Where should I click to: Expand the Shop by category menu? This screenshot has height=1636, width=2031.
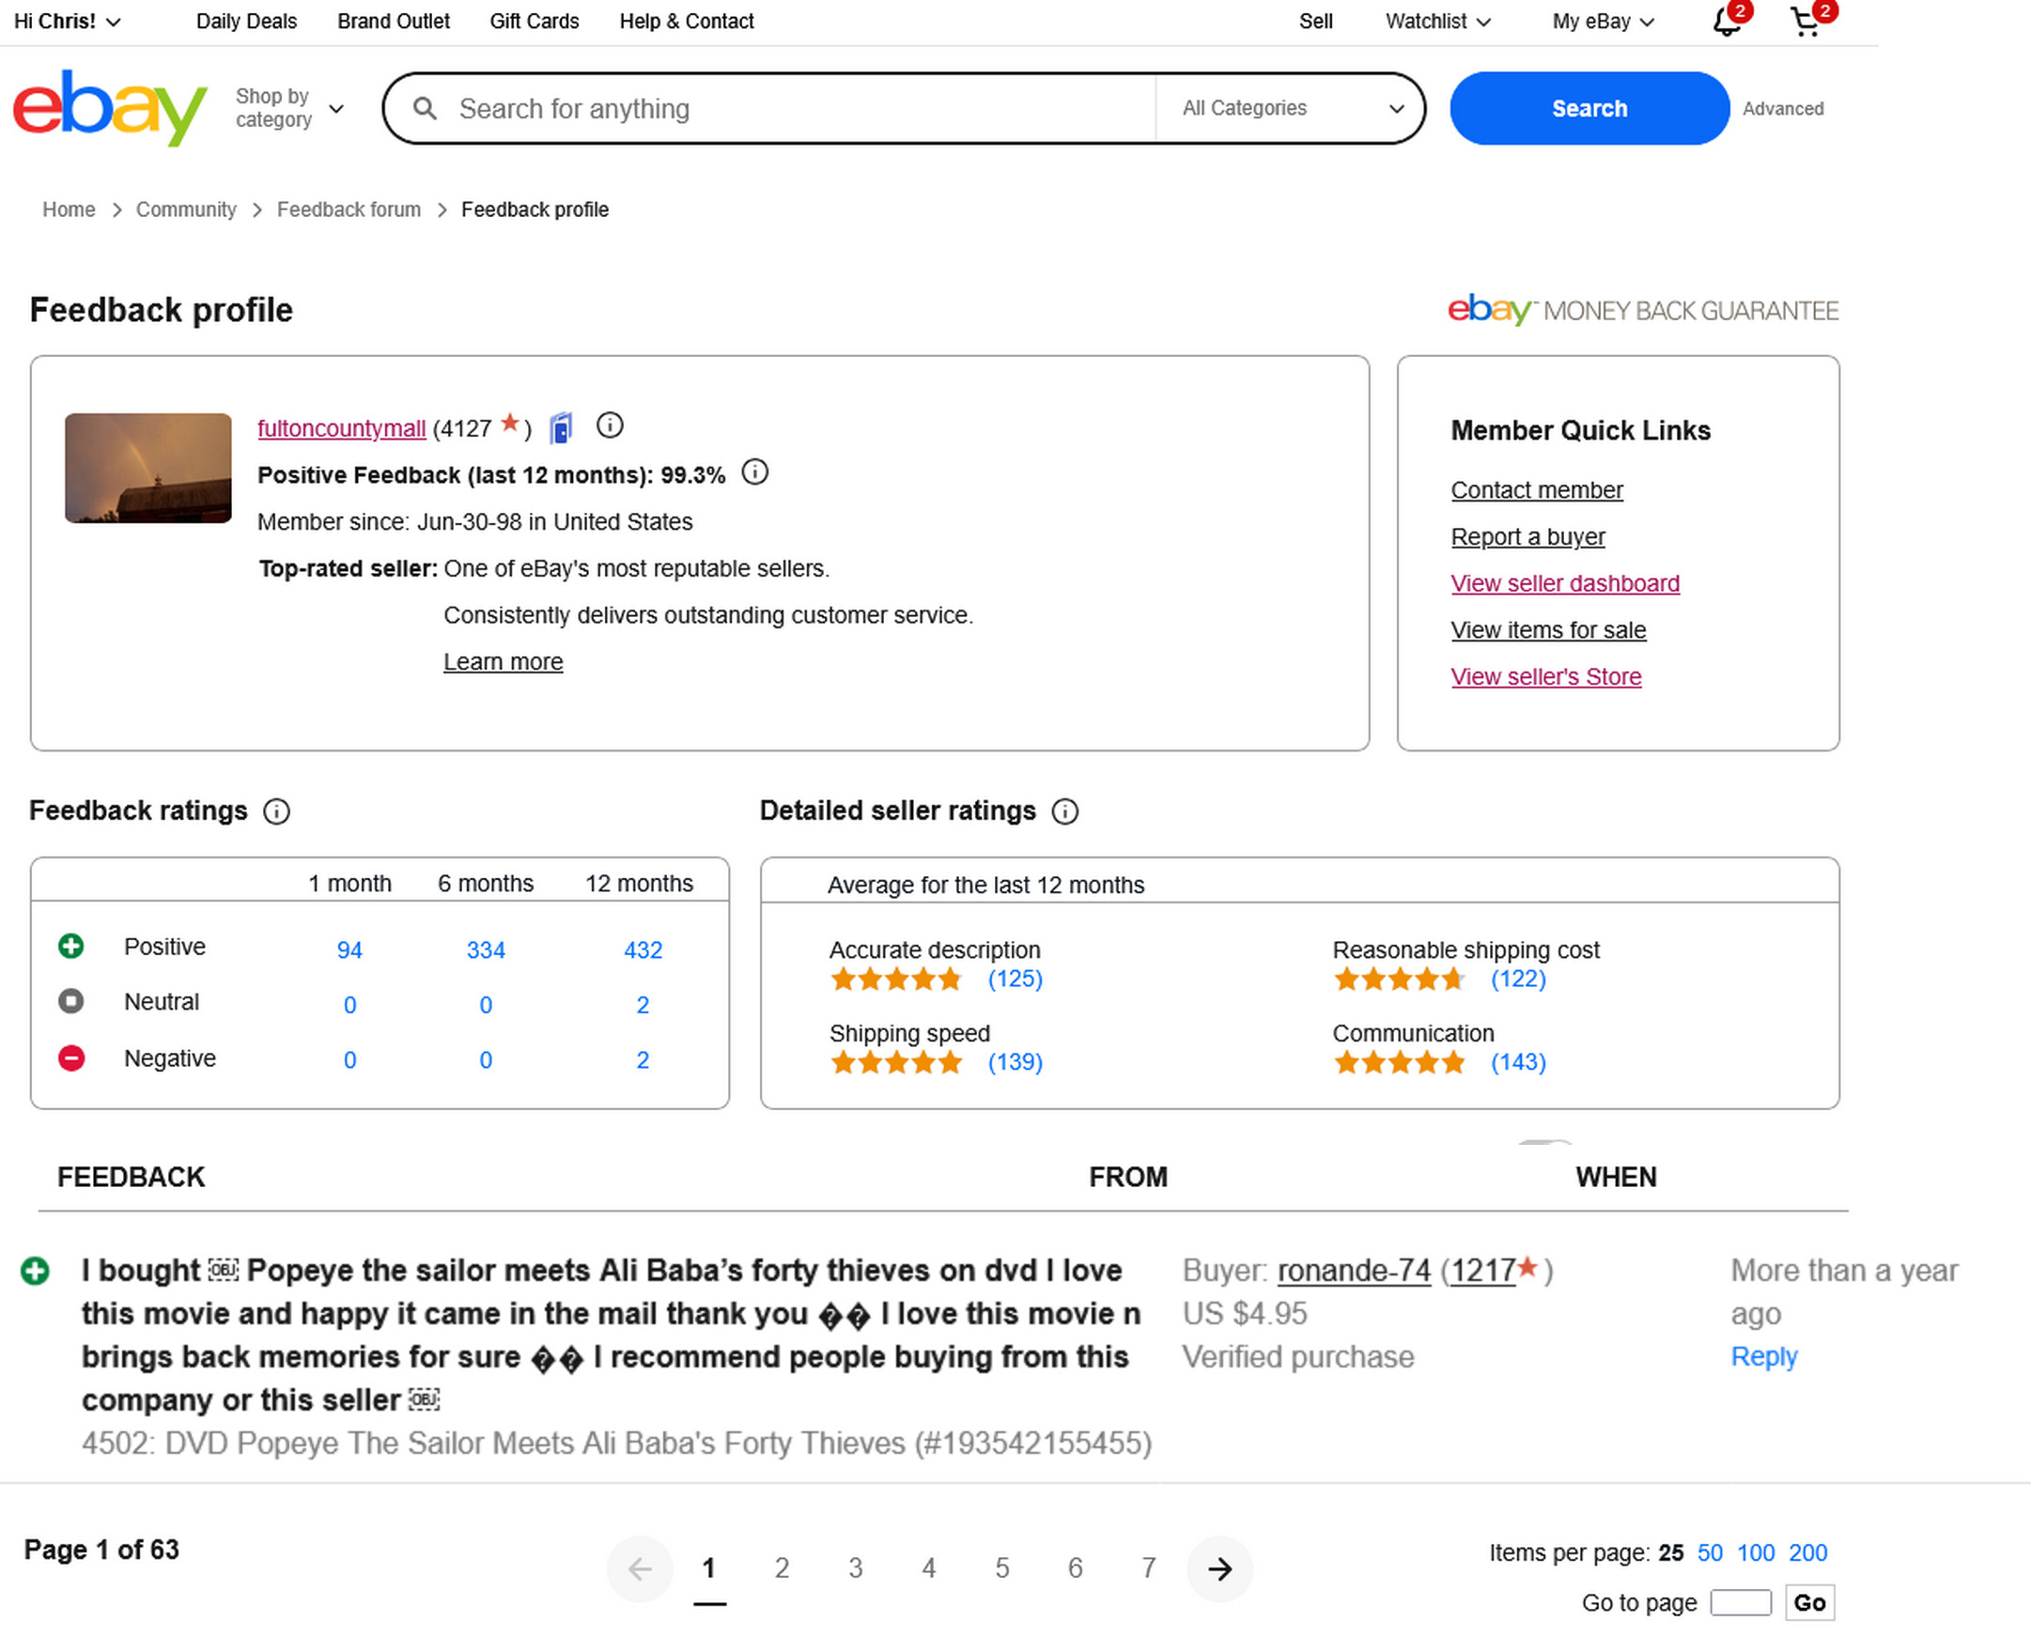pos(288,108)
